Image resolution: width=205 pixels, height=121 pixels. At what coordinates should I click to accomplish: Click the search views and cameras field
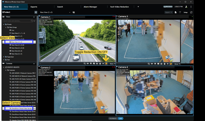[x=17, y=21]
